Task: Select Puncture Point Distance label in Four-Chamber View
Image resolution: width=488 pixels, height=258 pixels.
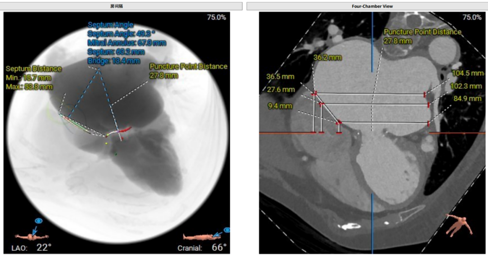Action: click(422, 32)
